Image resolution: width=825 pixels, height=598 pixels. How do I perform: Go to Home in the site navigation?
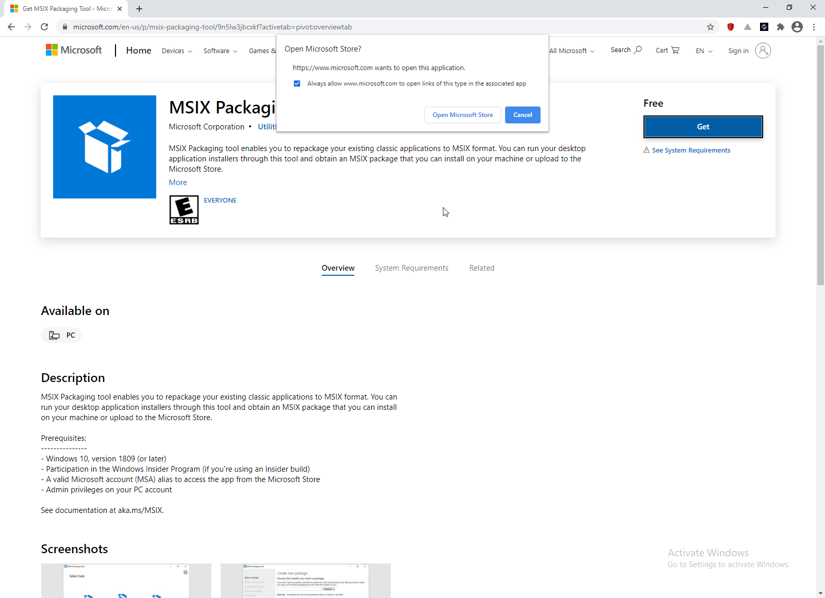click(139, 51)
